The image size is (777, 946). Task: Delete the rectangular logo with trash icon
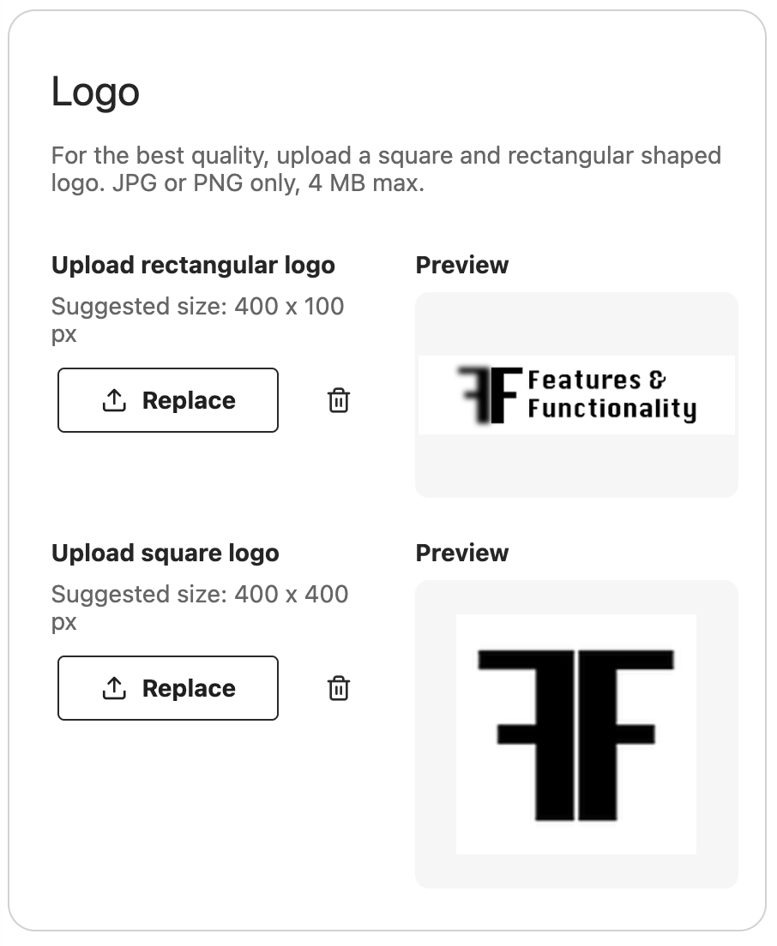coord(339,400)
